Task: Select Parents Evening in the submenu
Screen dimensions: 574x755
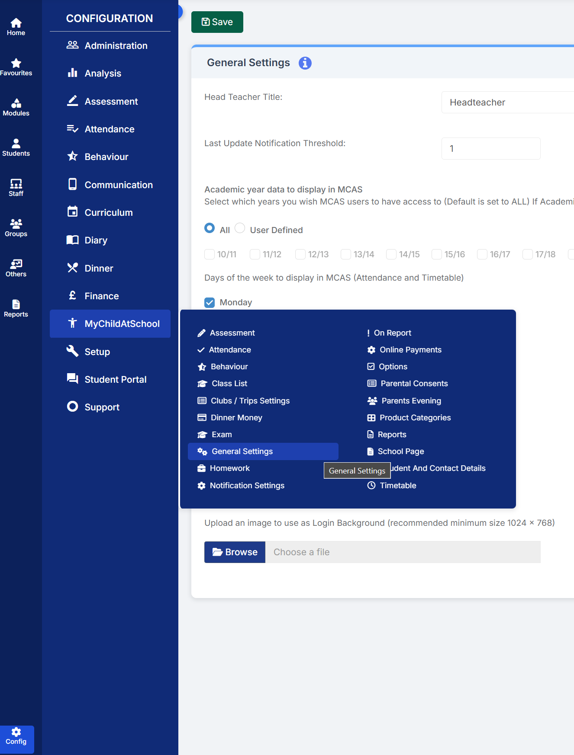Action: [411, 401]
